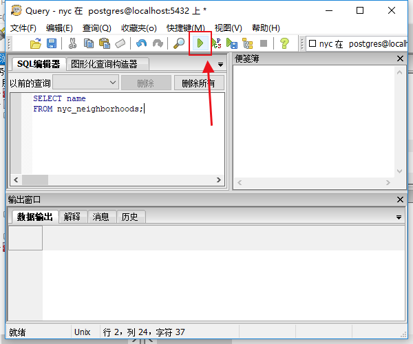Click the disabled 删除 button

pyautogui.click(x=146, y=83)
